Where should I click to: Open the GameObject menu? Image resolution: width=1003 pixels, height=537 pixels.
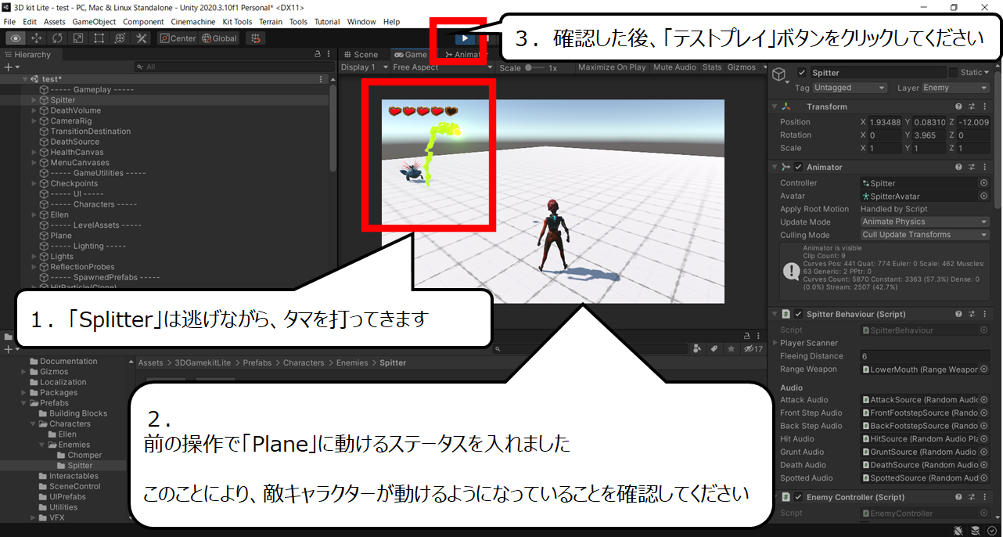click(x=94, y=22)
